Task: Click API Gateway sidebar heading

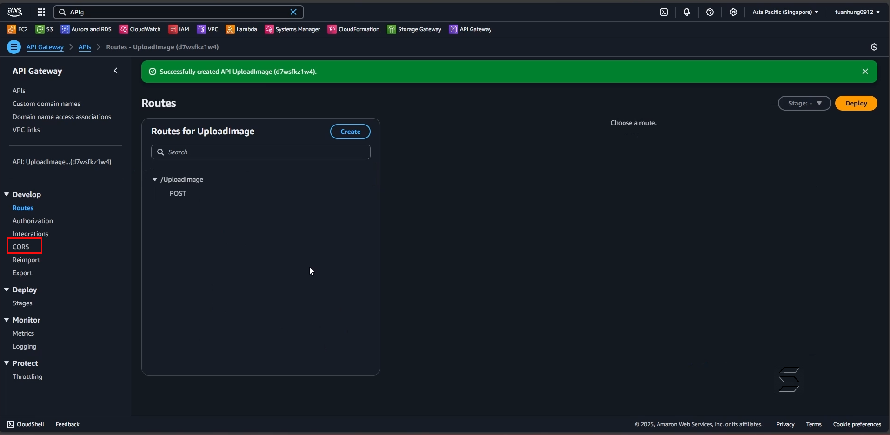Action: [37, 71]
